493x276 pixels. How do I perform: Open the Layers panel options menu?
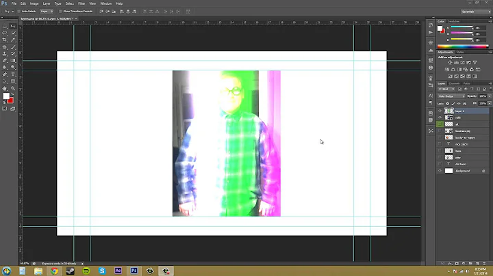490,83
